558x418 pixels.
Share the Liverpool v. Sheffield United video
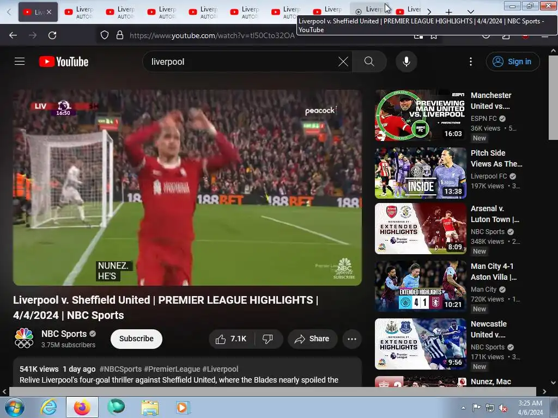coord(312,339)
